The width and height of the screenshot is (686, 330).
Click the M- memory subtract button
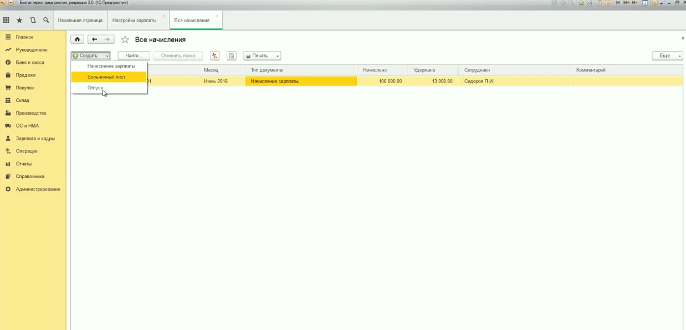(x=634, y=3)
